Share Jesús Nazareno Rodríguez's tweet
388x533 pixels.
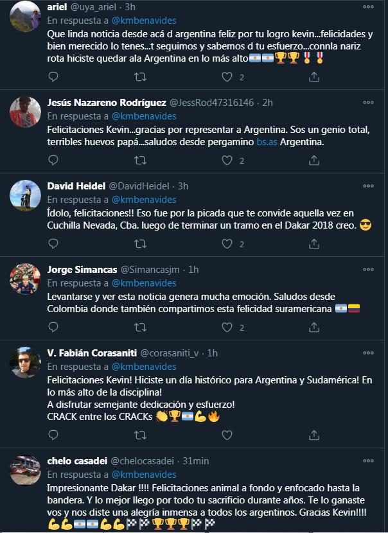tap(314, 161)
